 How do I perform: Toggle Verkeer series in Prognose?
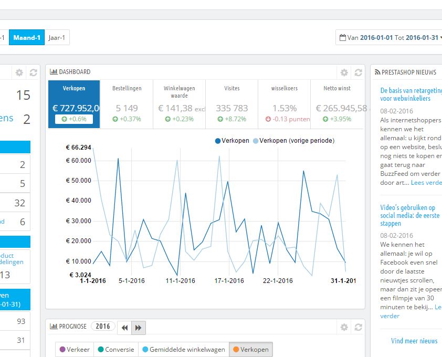tap(75, 349)
